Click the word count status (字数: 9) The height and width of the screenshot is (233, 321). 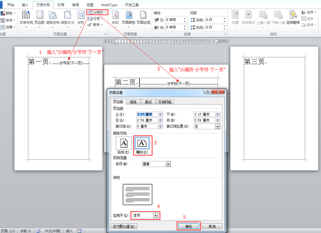click(25, 231)
